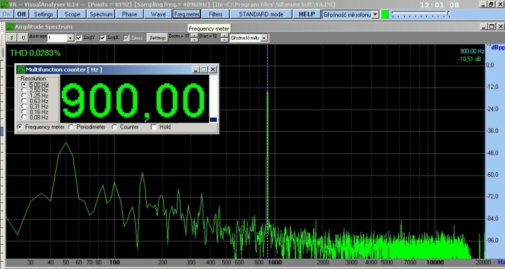Expand the Głośność dropdown in spectrum toolbar
This screenshot has height=269, width=505.
point(264,38)
